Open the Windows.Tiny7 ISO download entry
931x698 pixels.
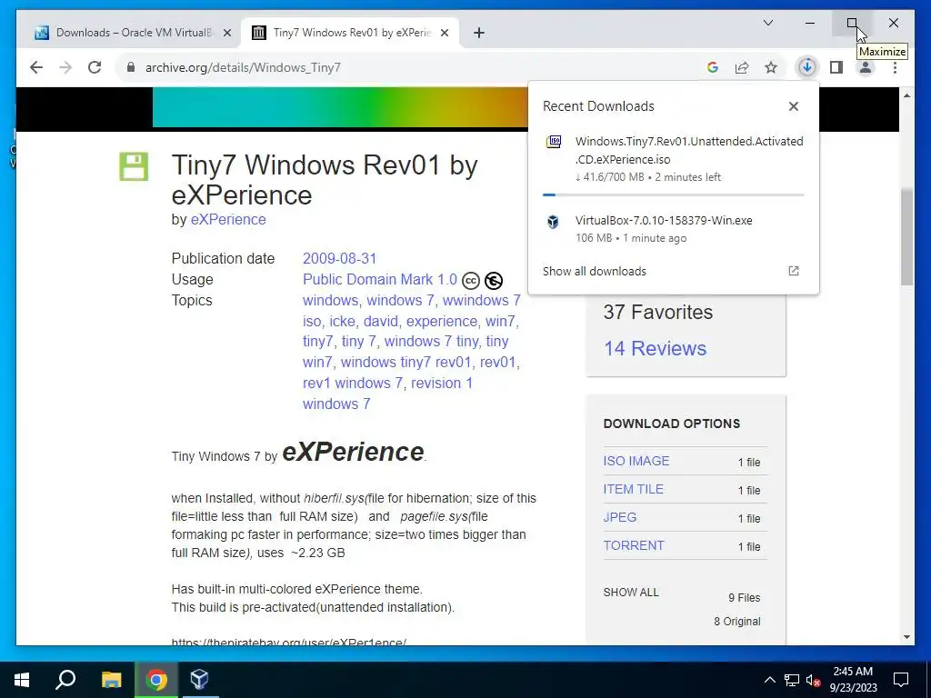[674, 158]
